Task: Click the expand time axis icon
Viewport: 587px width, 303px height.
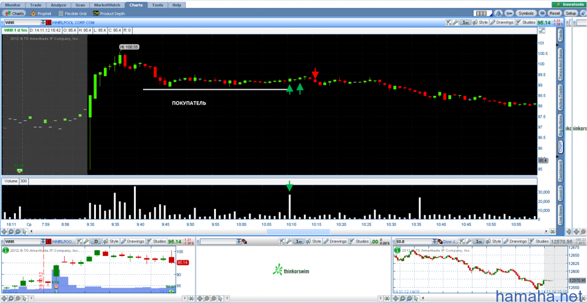Action: (552, 232)
